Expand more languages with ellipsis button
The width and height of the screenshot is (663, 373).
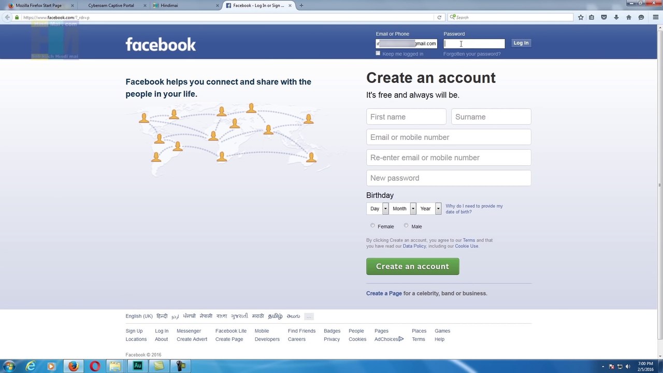[x=309, y=316]
